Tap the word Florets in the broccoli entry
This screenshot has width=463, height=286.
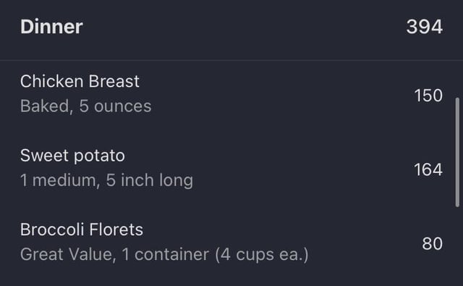point(116,230)
